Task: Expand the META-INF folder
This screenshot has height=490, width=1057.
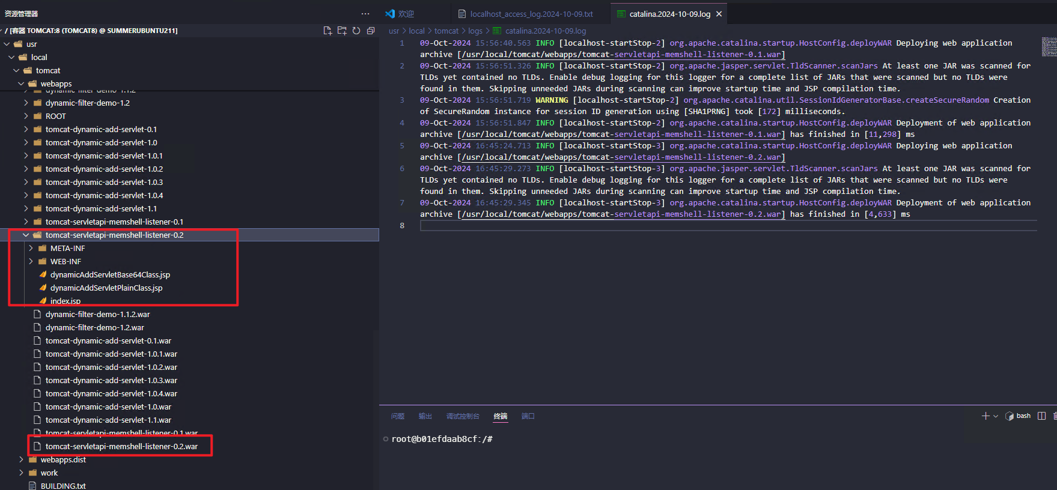Action: [x=31, y=248]
